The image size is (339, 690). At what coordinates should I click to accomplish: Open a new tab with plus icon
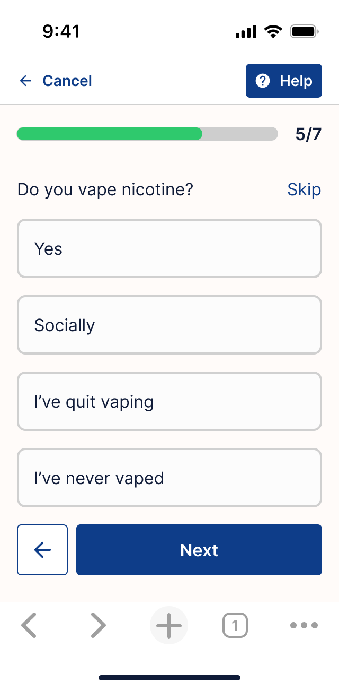click(169, 625)
